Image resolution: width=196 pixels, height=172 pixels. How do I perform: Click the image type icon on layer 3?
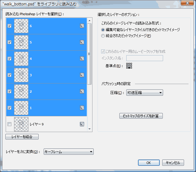click(x=82, y=75)
